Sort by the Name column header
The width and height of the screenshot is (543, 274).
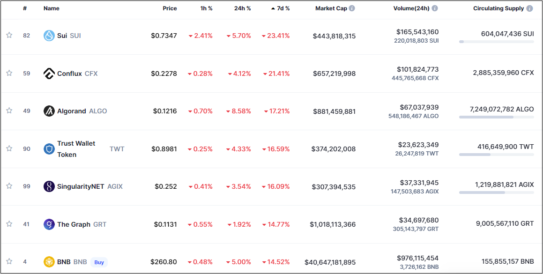click(51, 8)
